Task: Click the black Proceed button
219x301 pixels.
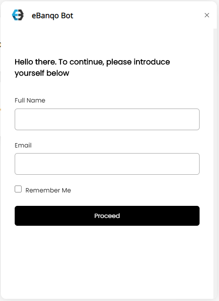Action: pyautogui.click(x=107, y=216)
